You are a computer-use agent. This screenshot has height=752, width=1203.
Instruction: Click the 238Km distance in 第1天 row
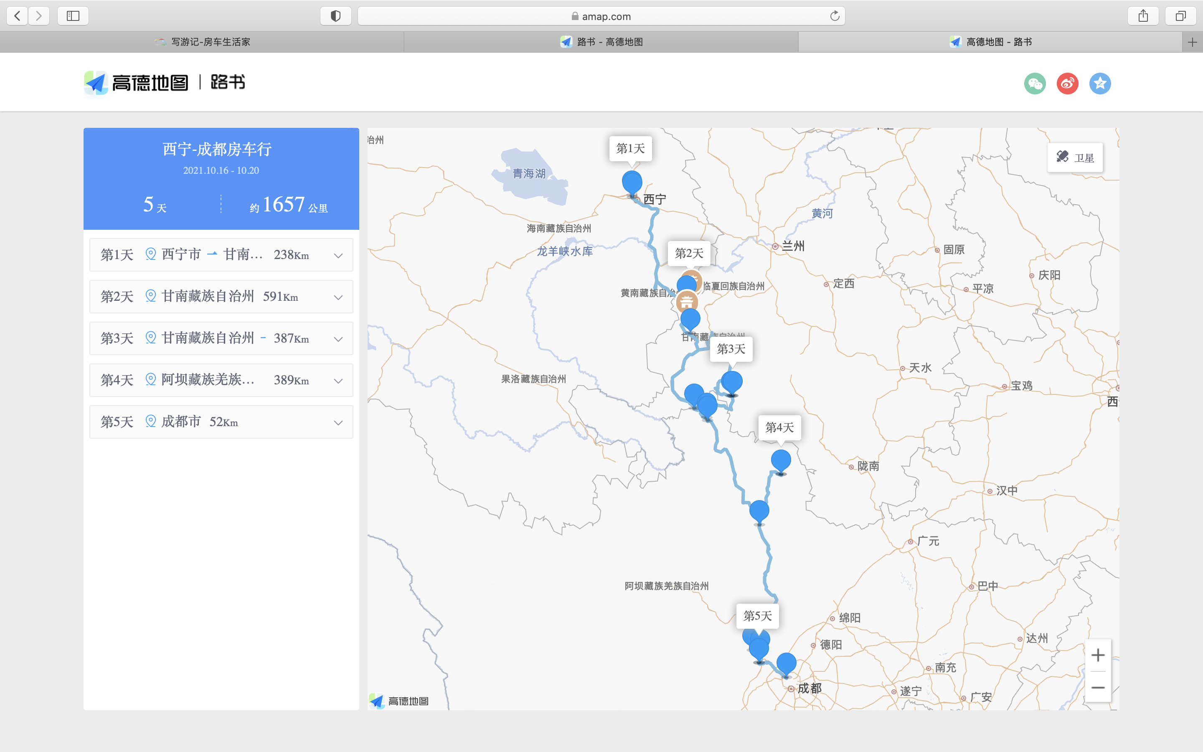tap(291, 255)
